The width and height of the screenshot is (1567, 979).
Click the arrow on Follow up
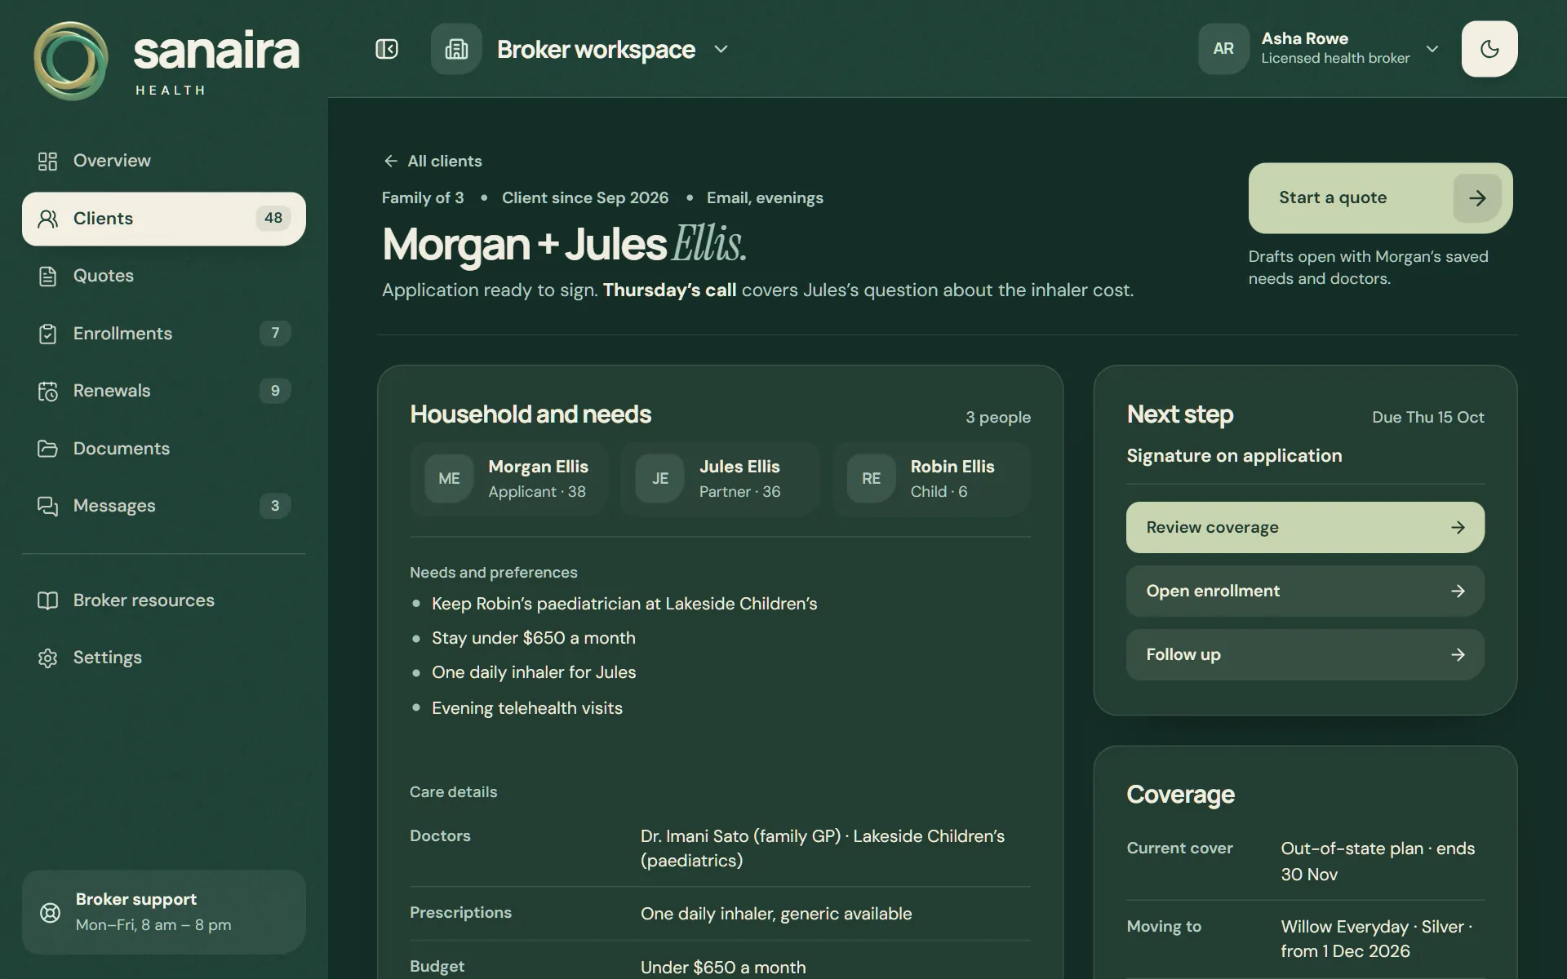(1458, 654)
